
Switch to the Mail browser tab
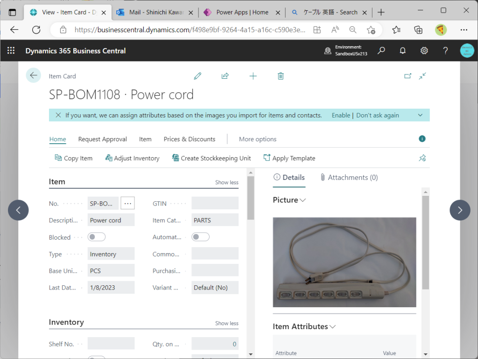click(x=155, y=13)
